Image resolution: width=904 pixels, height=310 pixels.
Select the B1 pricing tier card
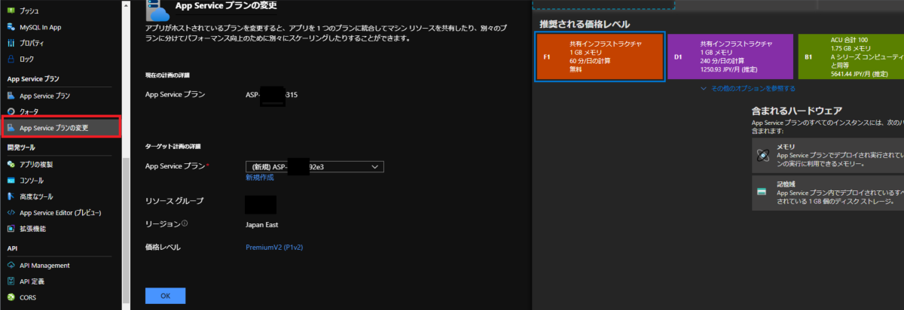click(x=851, y=56)
